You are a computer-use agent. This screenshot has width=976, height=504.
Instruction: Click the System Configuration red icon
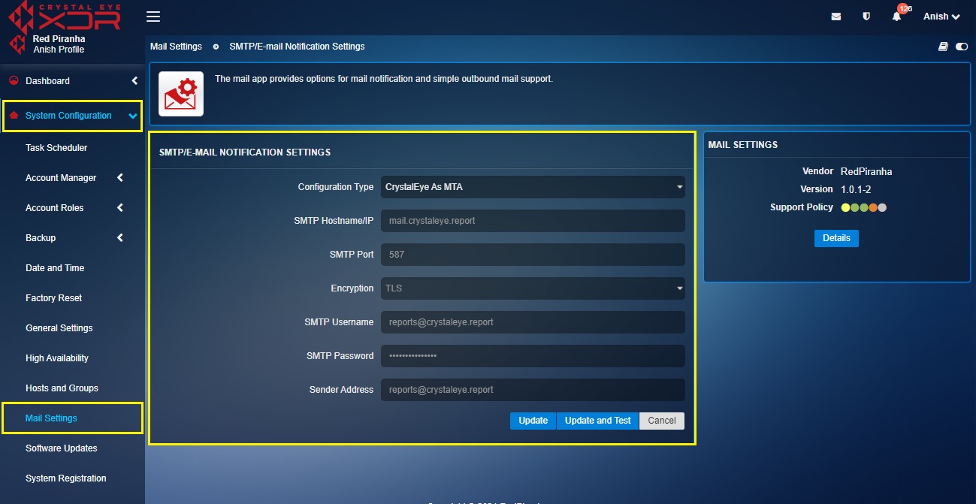[x=14, y=116]
